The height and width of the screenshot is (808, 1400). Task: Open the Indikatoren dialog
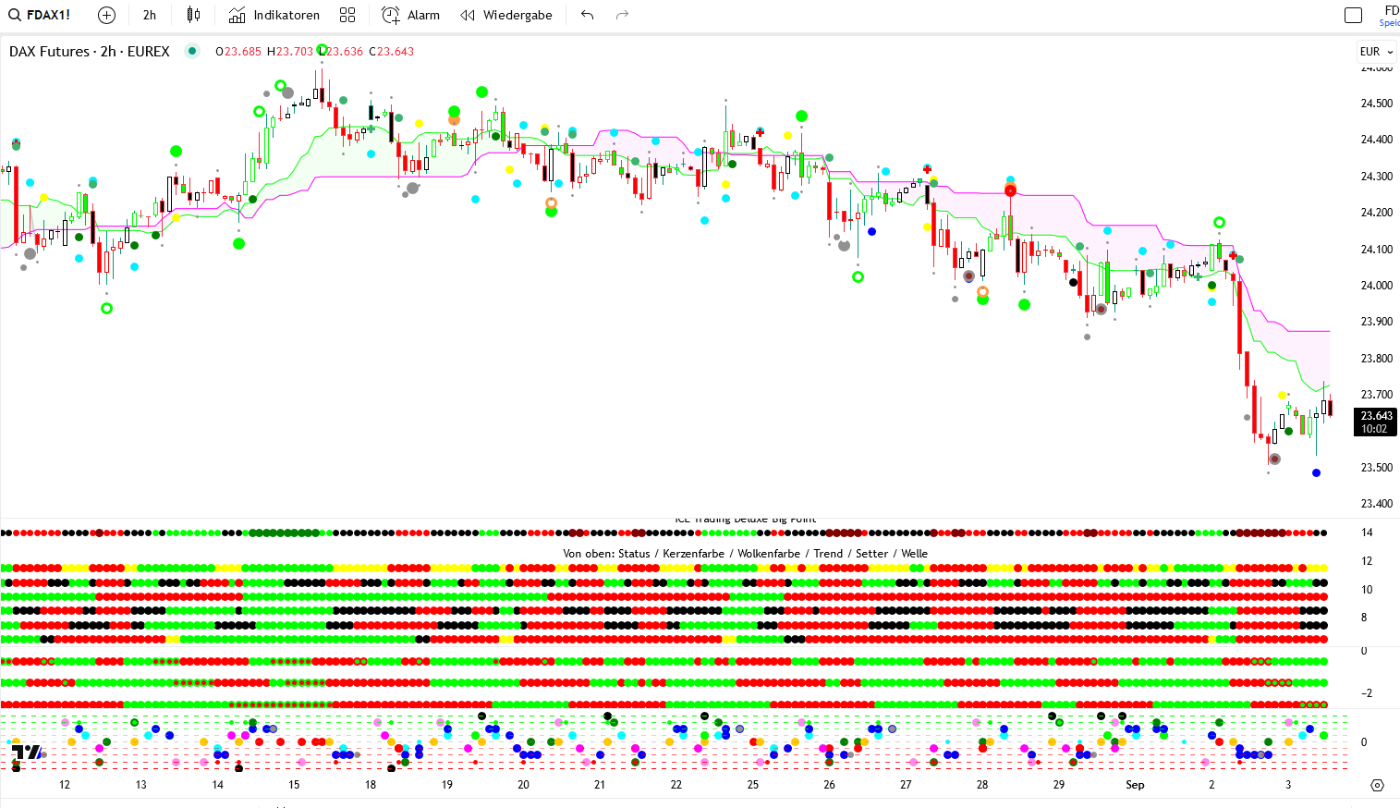click(274, 15)
